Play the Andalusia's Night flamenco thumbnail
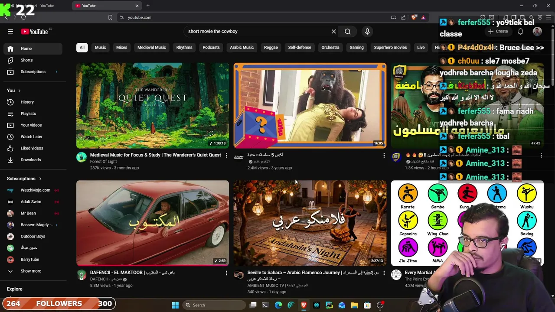Screen dimensions: 555x312 coord(310,223)
